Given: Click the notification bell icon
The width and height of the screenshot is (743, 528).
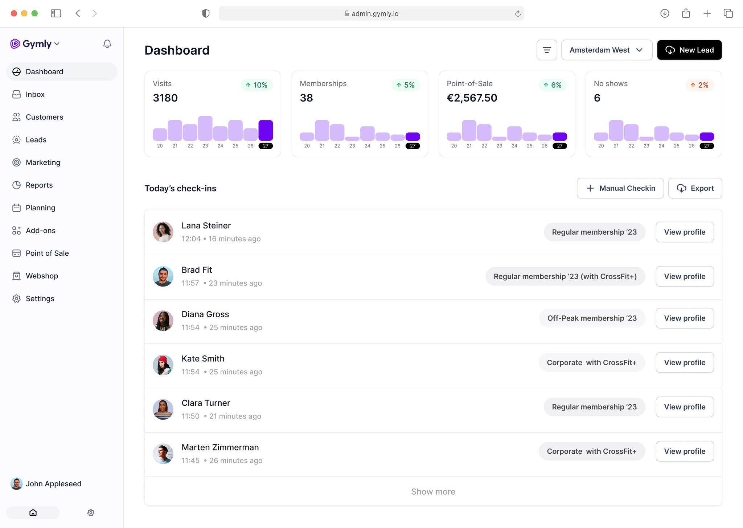Looking at the screenshot, I should tap(107, 44).
